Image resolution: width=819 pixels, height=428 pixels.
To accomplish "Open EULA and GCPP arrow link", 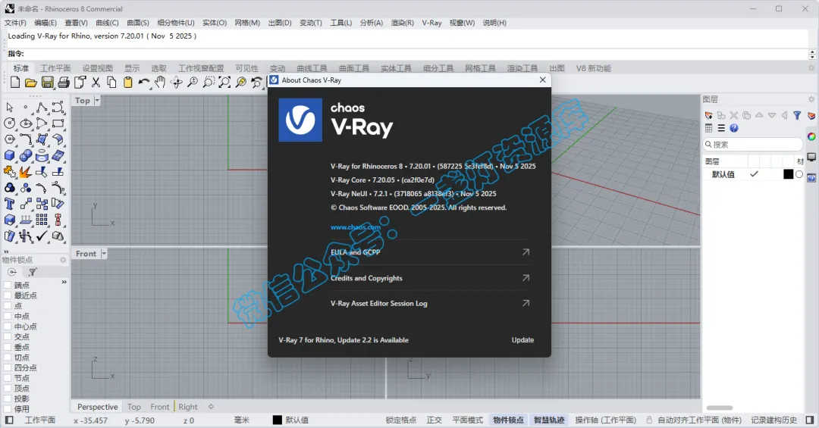I will click(x=526, y=252).
